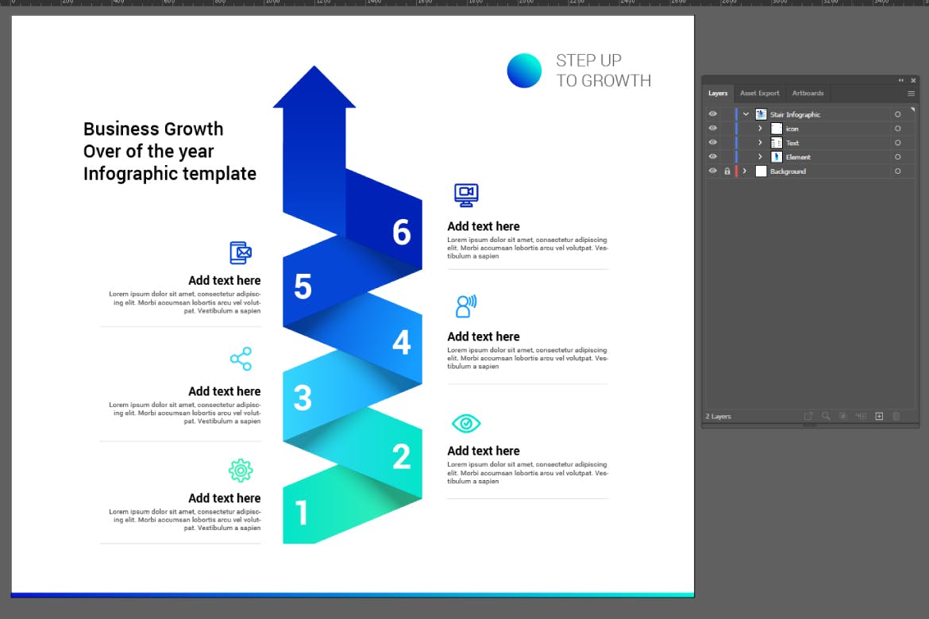Expand the Text sublayer
The width and height of the screenshot is (929, 619).
click(x=761, y=143)
